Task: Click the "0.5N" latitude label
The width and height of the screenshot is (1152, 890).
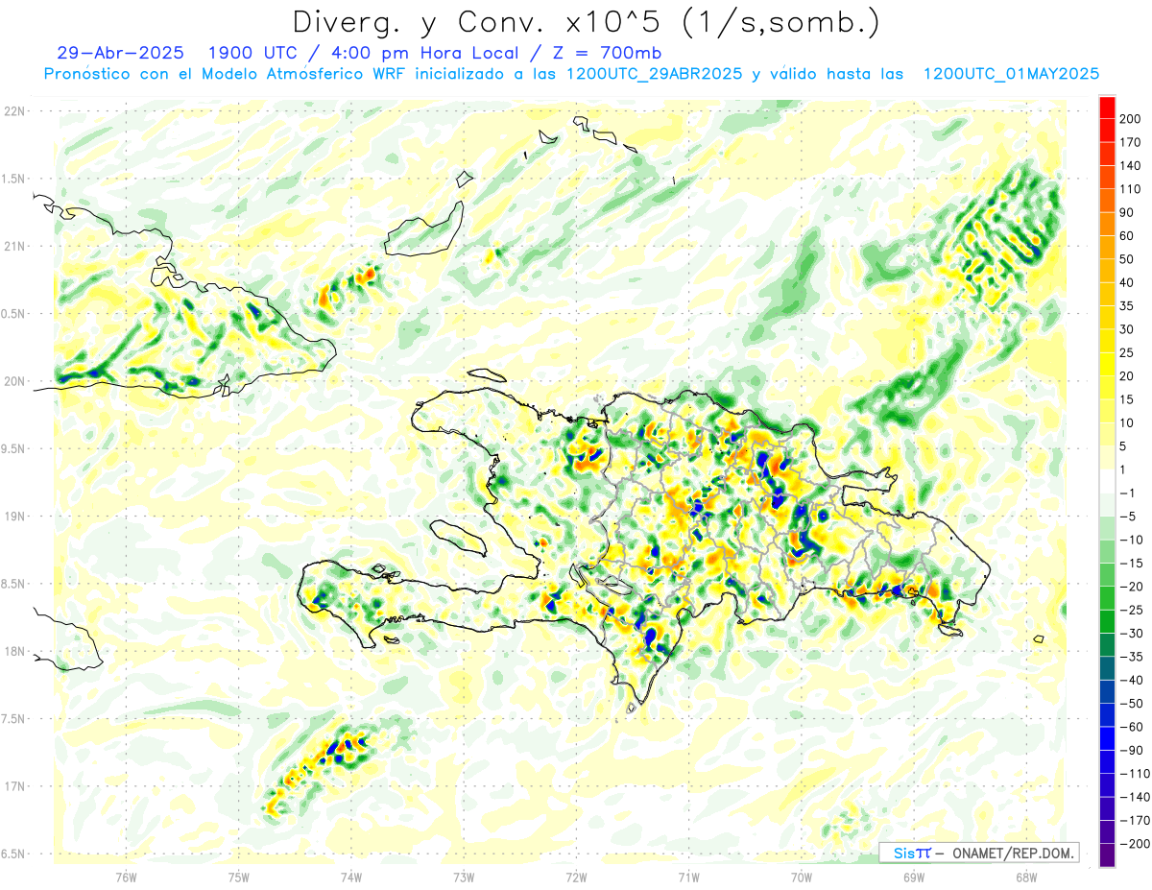Action: click(x=13, y=313)
